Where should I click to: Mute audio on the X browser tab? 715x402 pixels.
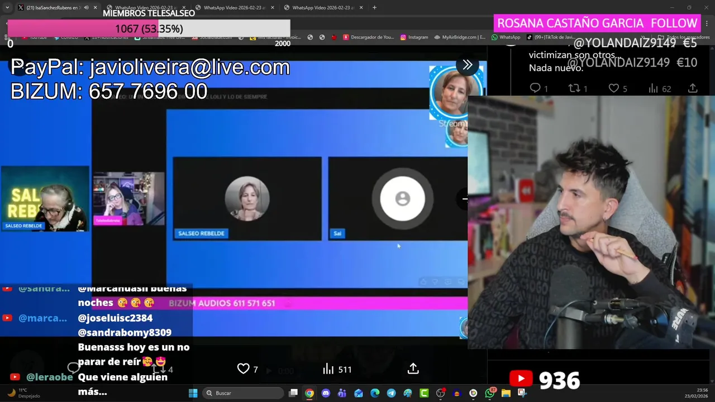point(86,8)
